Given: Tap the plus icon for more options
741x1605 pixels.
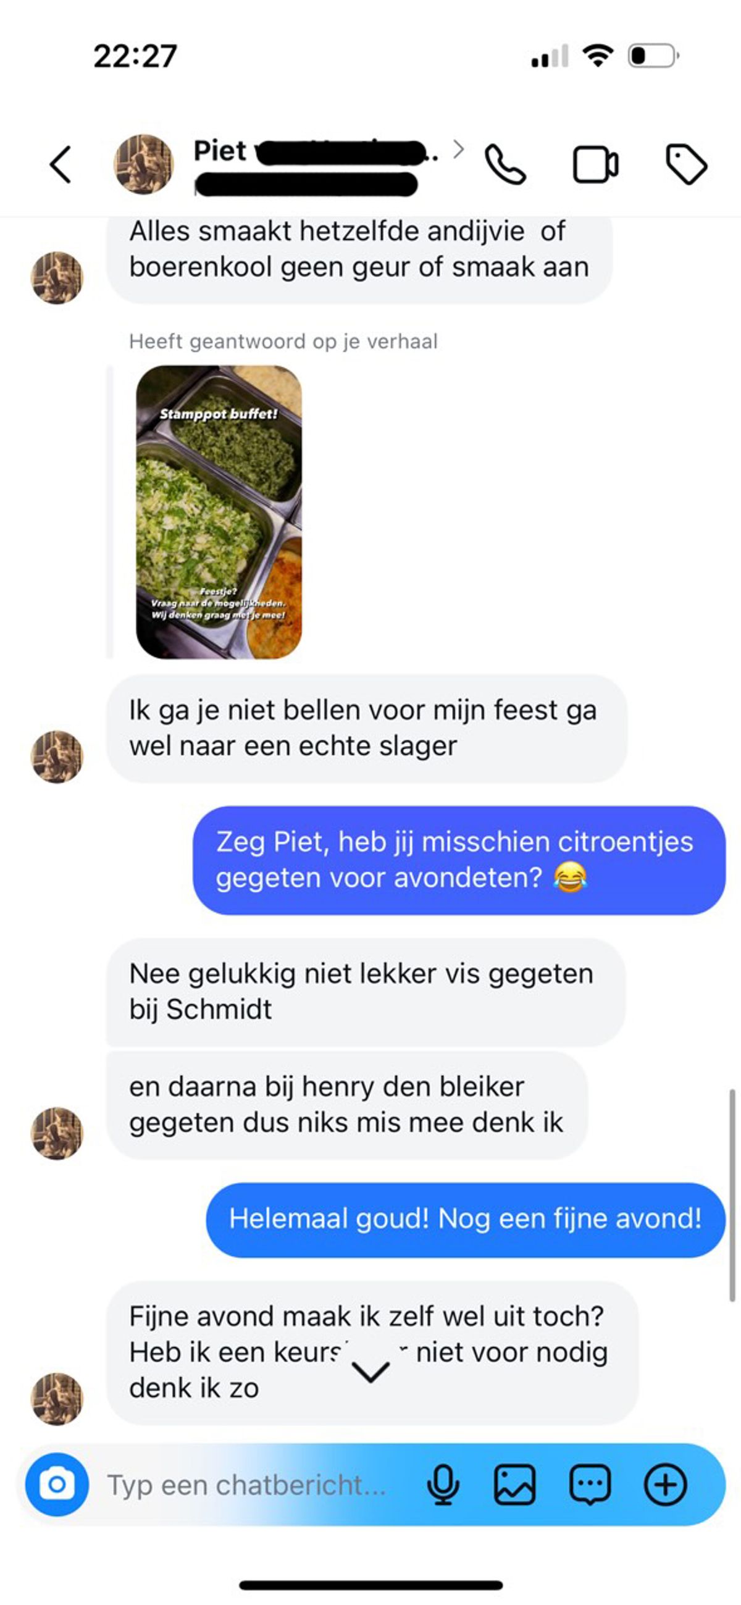Looking at the screenshot, I should click(x=665, y=1485).
